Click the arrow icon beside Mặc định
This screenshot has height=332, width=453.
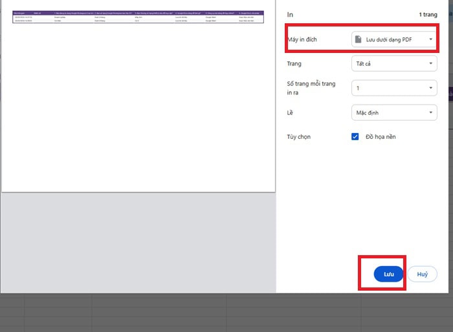point(431,113)
